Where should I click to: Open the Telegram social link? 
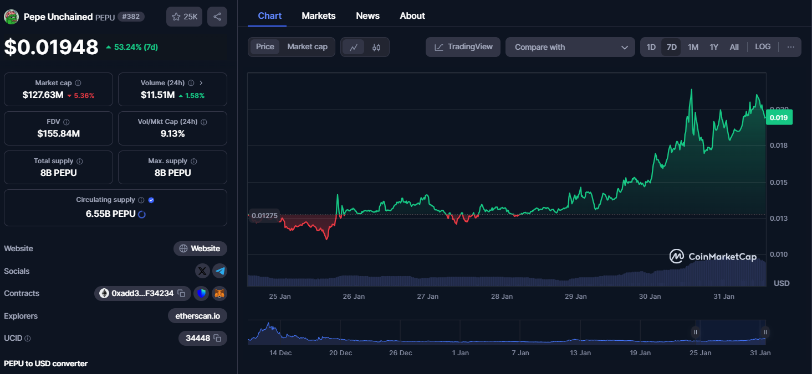[220, 271]
